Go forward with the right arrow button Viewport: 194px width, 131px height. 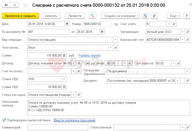pyautogui.click(x=15, y=5)
